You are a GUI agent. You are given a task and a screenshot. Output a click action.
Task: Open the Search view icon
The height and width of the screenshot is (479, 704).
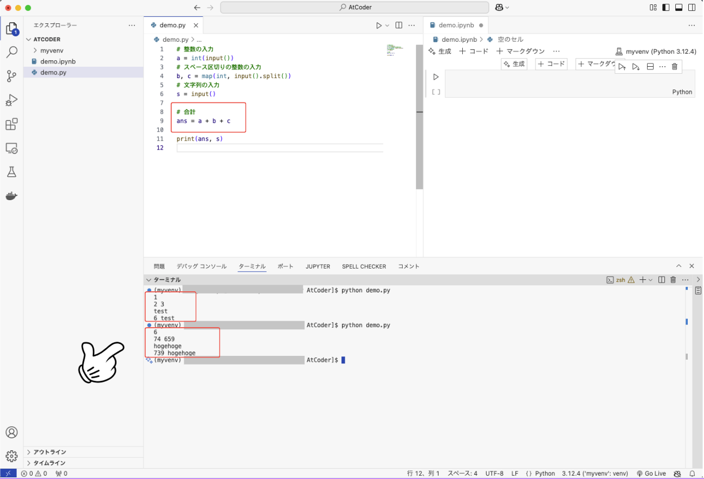pyautogui.click(x=11, y=52)
